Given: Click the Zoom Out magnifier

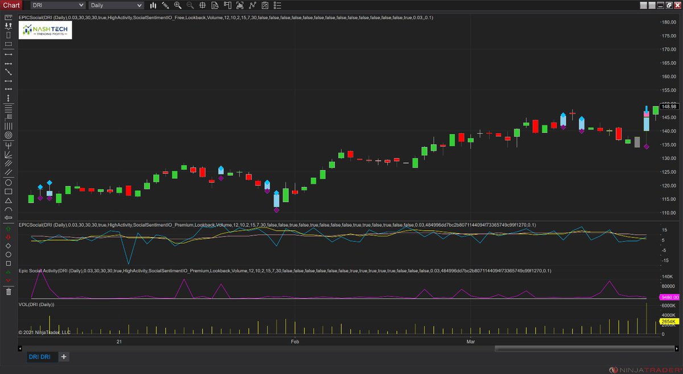Looking at the screenshot, I should 190,5.
